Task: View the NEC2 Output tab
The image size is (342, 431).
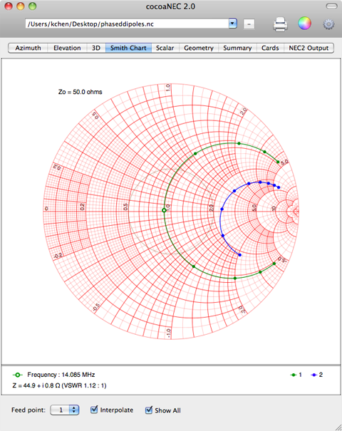Action: click(309, 48)
